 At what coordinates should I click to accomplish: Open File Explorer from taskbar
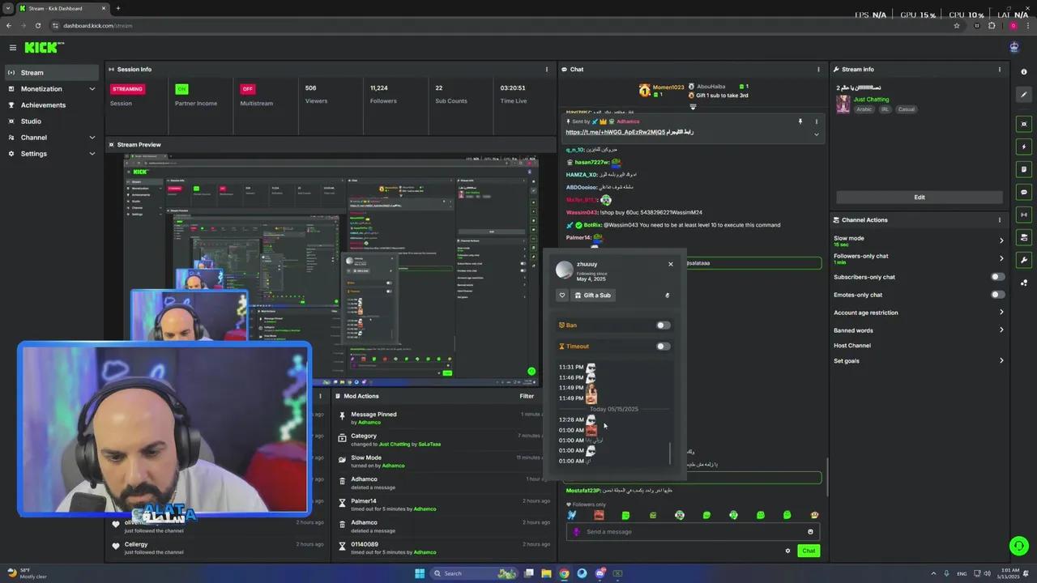tap(547, 573)
